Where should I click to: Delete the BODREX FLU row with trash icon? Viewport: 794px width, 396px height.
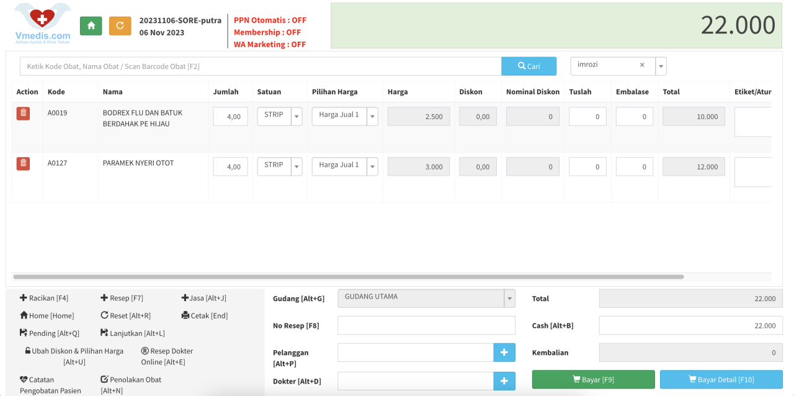tap(23, 113)
